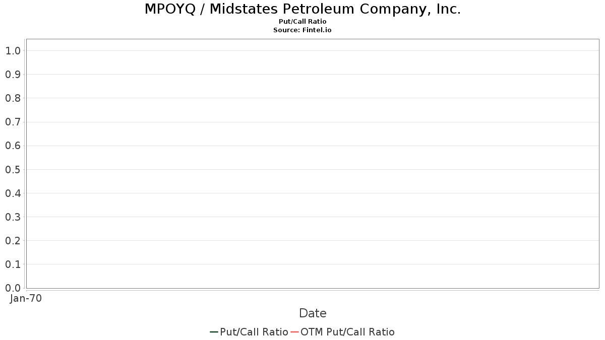Click the 0.5 y-axis tick label

point(13,169)
